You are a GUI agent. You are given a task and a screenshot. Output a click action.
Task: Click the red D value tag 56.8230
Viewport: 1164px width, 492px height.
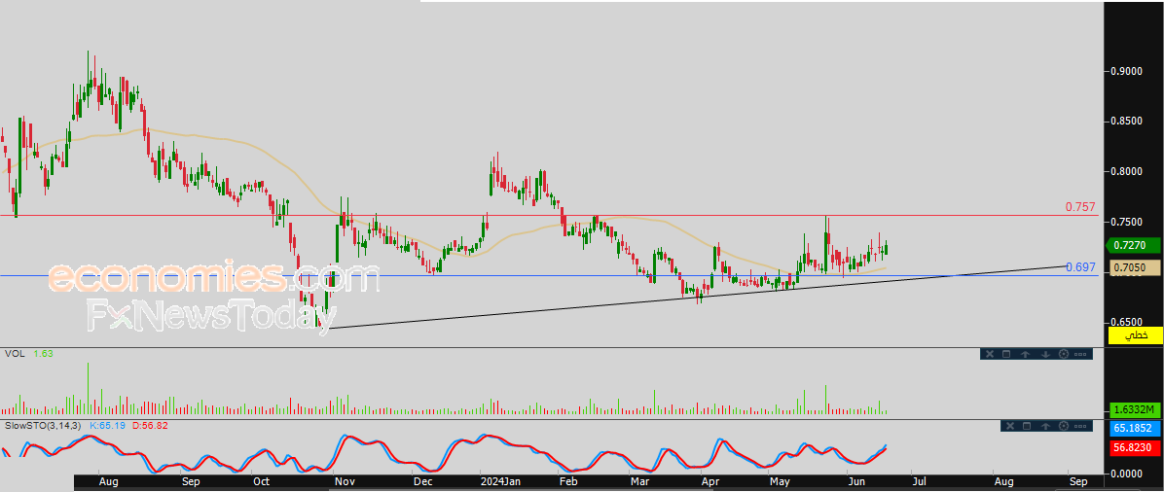[1134, 447]
